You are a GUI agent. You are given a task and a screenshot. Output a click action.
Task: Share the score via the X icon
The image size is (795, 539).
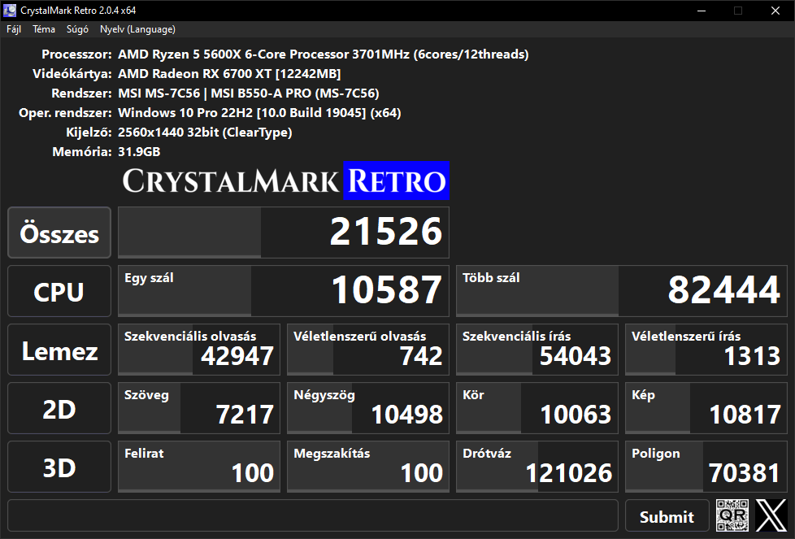(x=771, y=515)
